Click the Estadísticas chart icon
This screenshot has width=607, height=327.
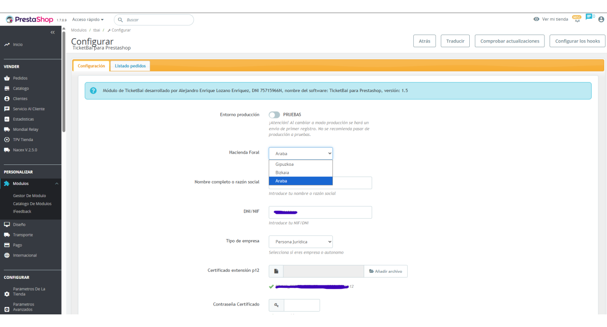point(7,119)
